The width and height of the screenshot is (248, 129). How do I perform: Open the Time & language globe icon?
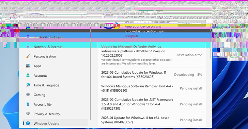[28, 85]
